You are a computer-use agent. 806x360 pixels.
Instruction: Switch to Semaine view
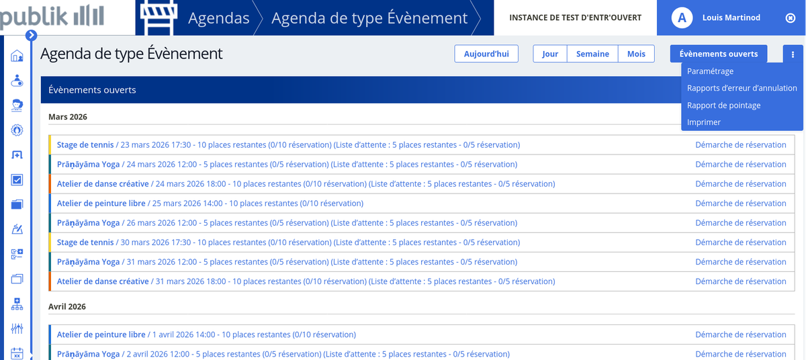click(592, 54)
